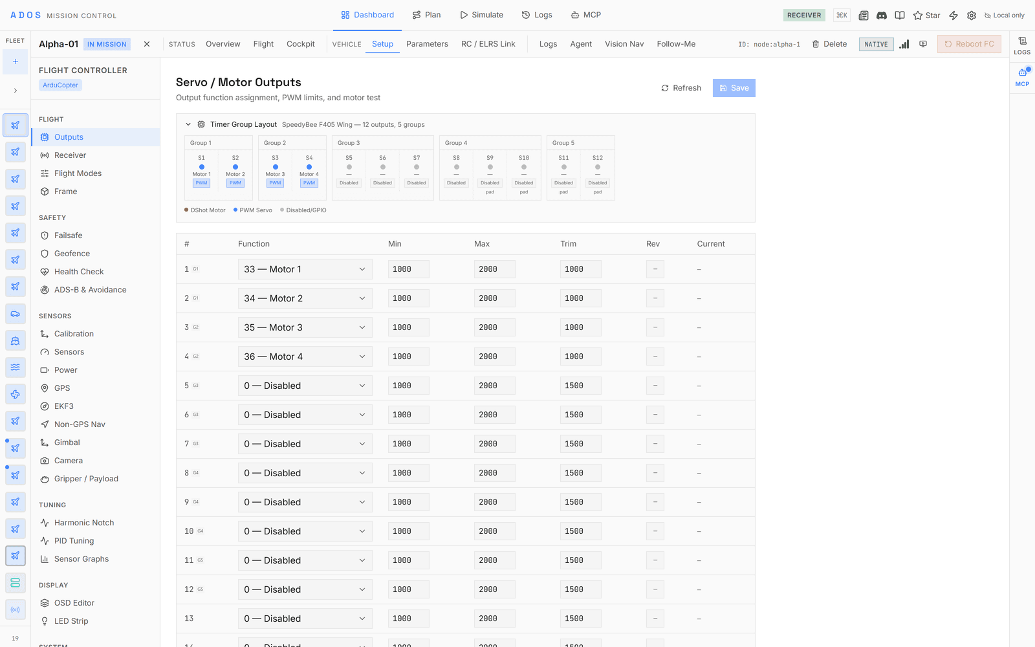This screenshot has width=1035, height=647.
Task: Add a new vehicle with fleet plus icon
Action: (x=16, y=61)
